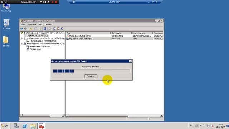Open the recorder dropdown arrow
This screenshot has height=129, width=229.
click(41, 2)
